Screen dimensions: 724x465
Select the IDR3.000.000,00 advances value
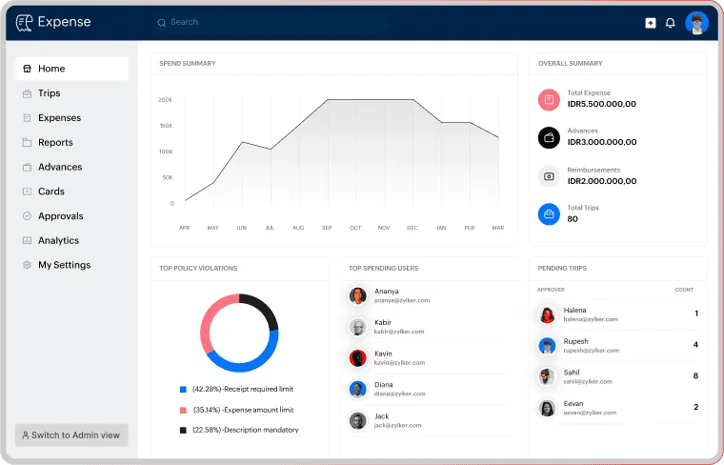602,142
